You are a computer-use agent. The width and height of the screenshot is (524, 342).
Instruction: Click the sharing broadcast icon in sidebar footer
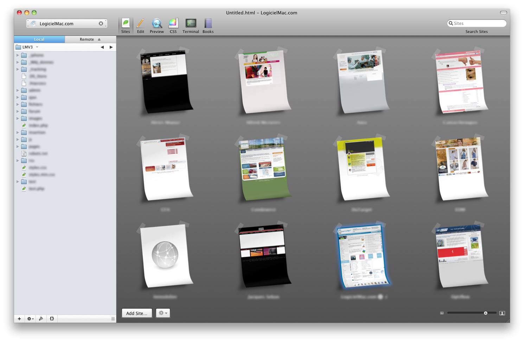(41, 319)
